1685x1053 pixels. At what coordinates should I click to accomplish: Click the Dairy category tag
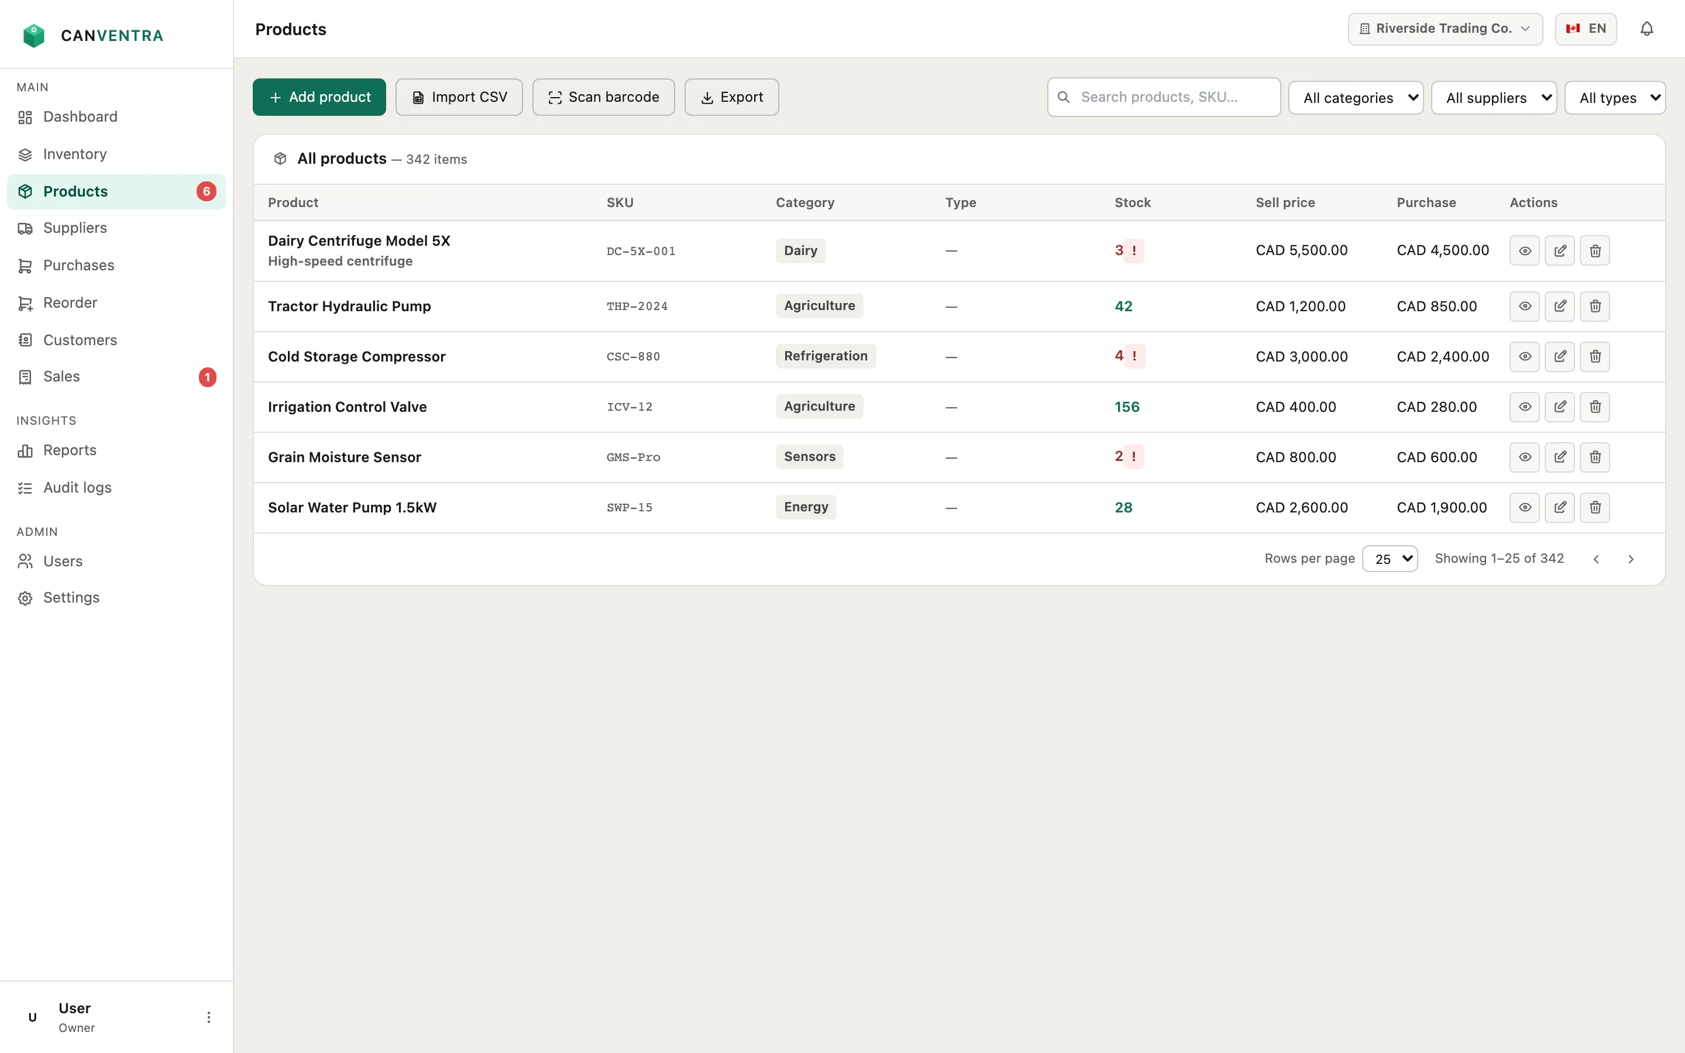[x=800, y=251]
